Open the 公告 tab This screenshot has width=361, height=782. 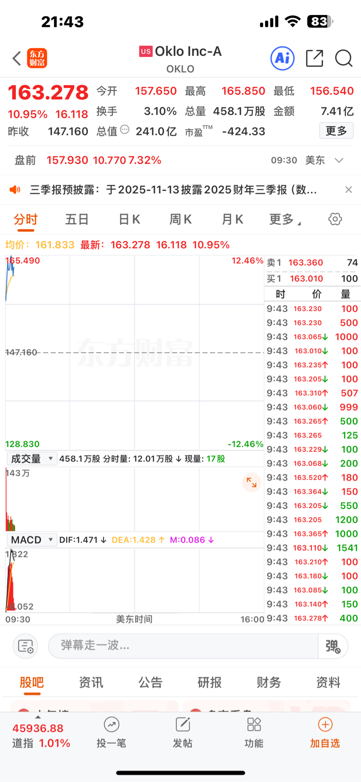pos(150,683)
